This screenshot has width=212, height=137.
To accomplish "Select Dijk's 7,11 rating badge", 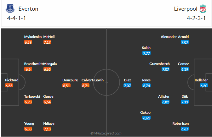I will [185, 102].
